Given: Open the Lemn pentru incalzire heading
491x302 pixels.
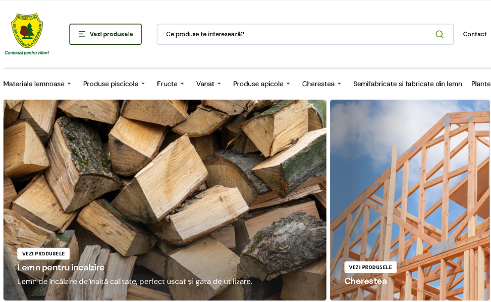Looking at the screenshot, I should click(61, 268).
